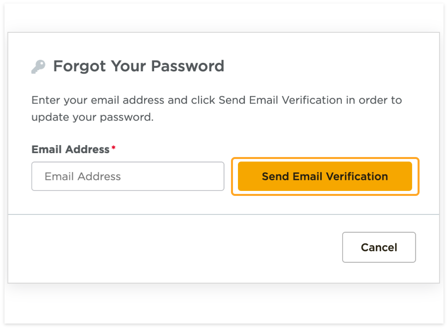Image resolution: width=448 pixels, height=329 pixels.
Task: Click the divider area above Cancel
Action: pos(224,213)
